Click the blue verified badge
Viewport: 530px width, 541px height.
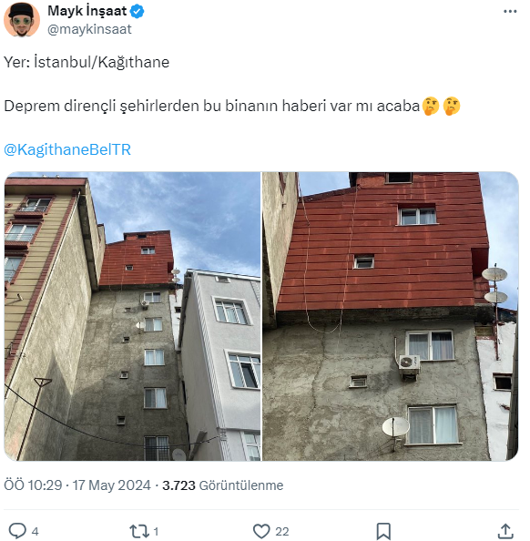[137, 12]
